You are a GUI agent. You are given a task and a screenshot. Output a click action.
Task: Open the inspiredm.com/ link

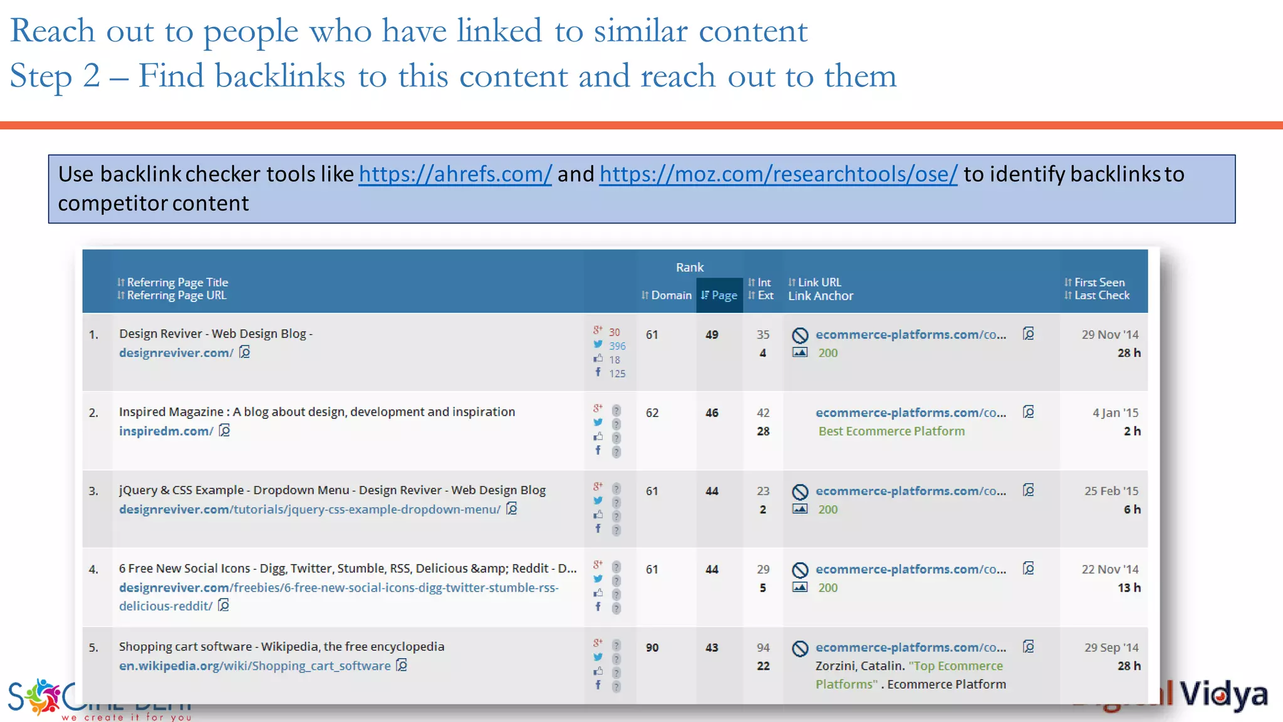166,431
